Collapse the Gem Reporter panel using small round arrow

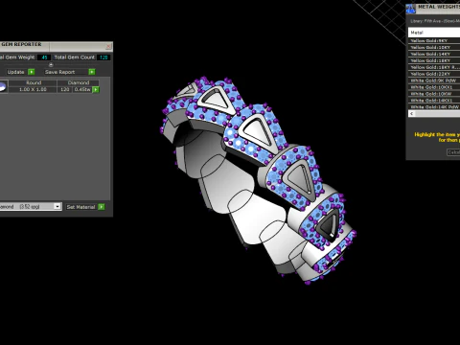click(51, 64)
